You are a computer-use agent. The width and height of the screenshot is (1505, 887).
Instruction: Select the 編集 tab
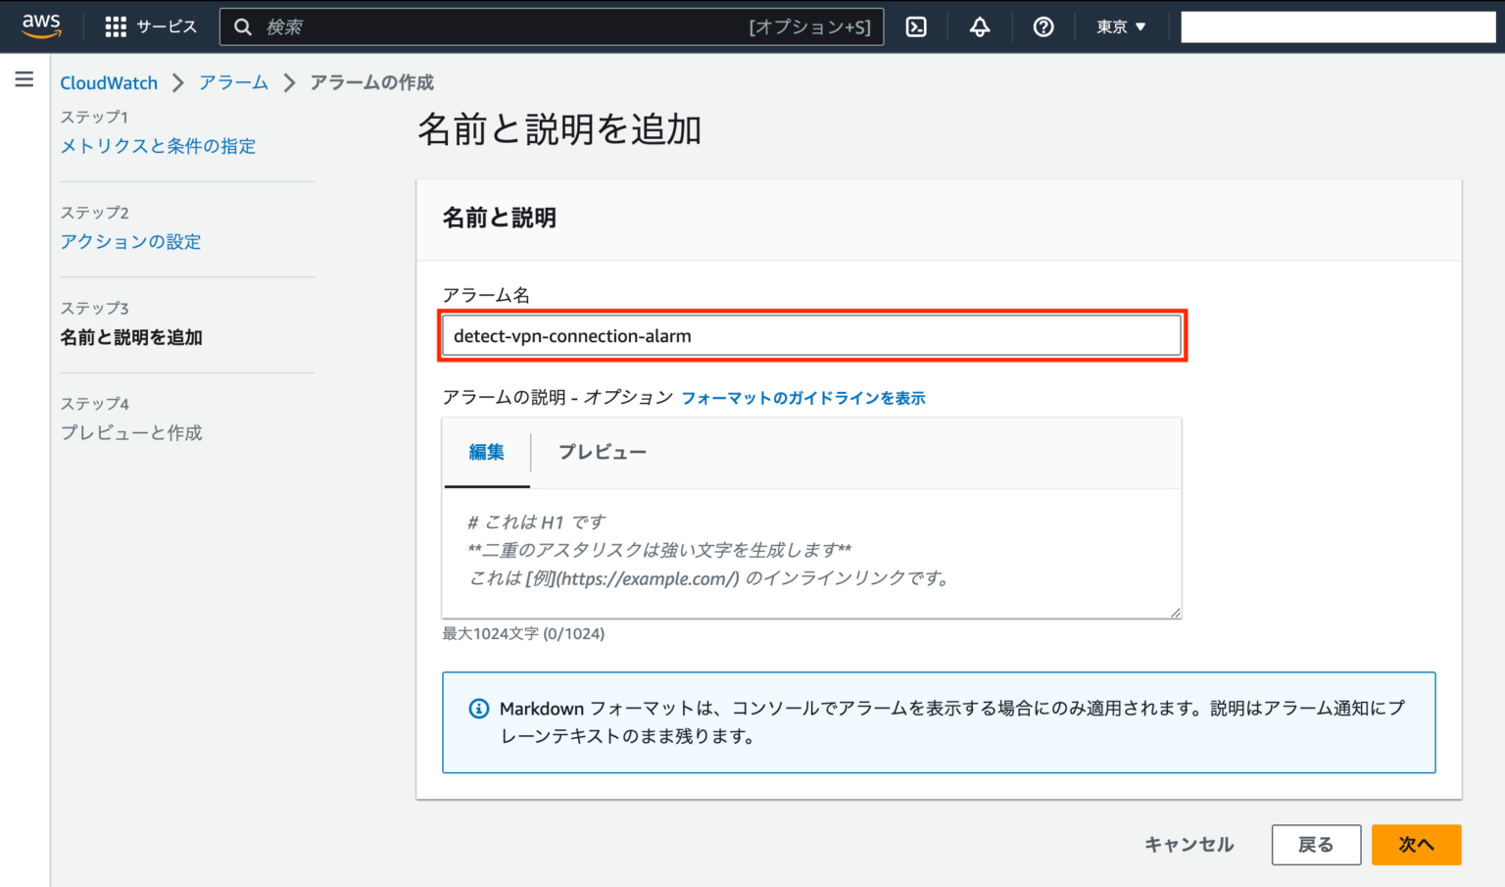pos(486,452)
